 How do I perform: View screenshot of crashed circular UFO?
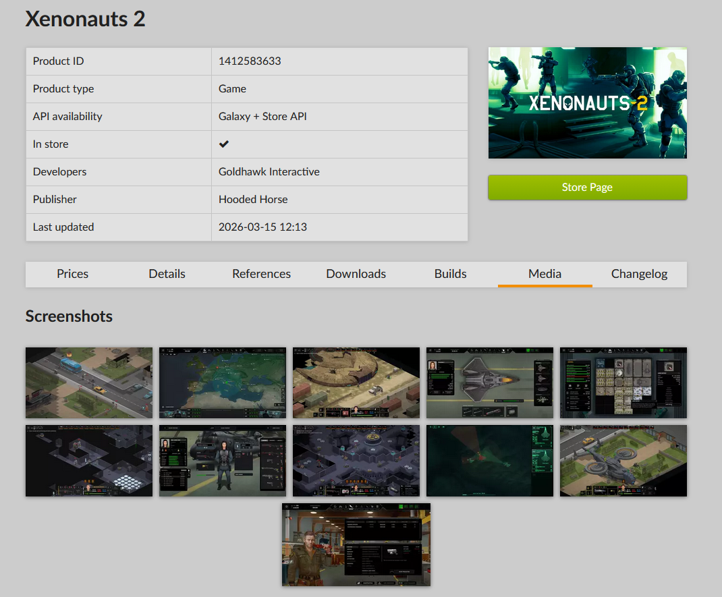[x=356, y=382]
